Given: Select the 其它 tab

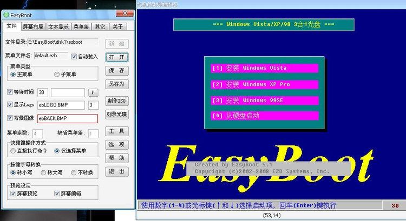Looking at the screenshot, I should 100,26.
